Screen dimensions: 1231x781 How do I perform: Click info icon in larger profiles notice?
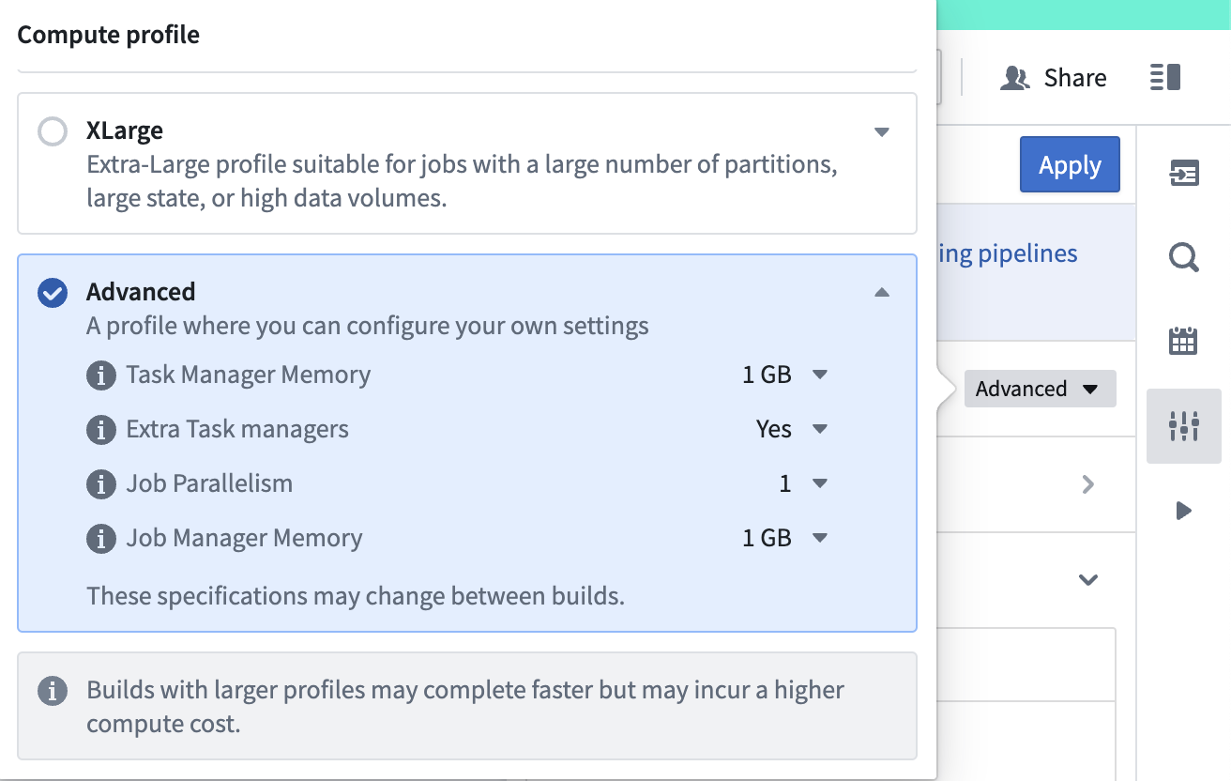click(52, 691)
